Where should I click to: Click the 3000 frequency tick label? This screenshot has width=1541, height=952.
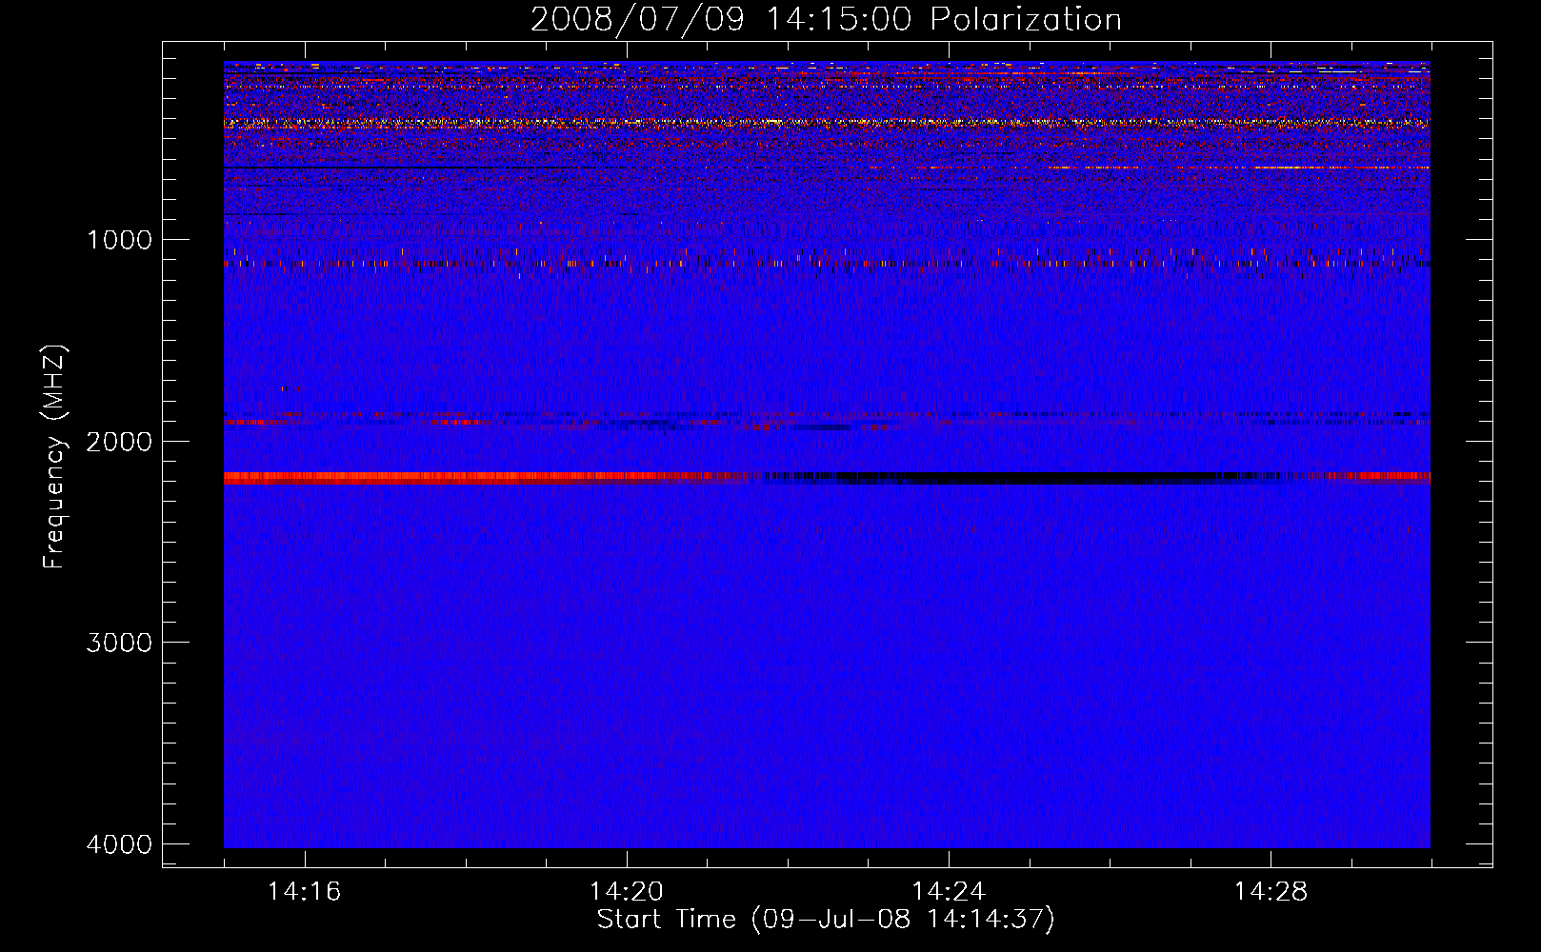(119, 643)
